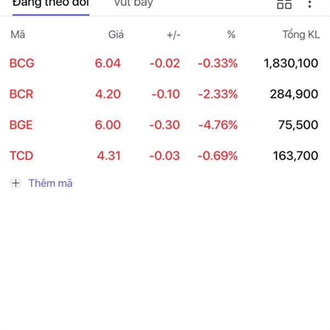Tap BCR total volume 284,900
Image resolution: width=330 pixels, height=330 pixels.
294,94
